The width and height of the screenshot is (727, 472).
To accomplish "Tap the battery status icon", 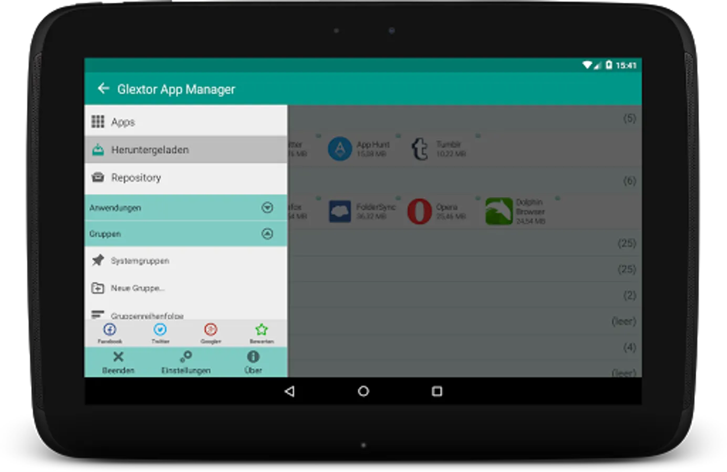I will pos(609,65).
